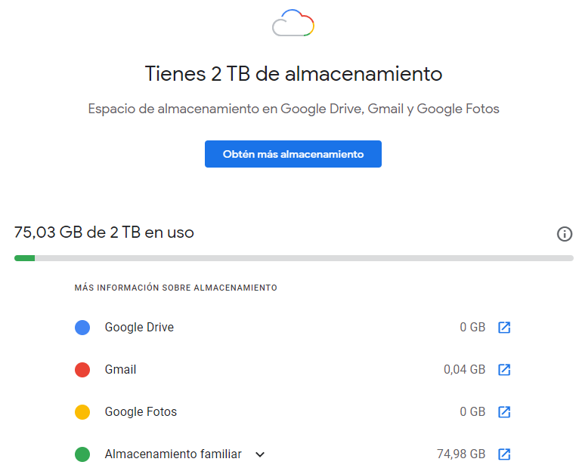Viewport: 582px width, 468px height.
Task: Click the Google One cloud logo
Action: (x=293, y=23)
